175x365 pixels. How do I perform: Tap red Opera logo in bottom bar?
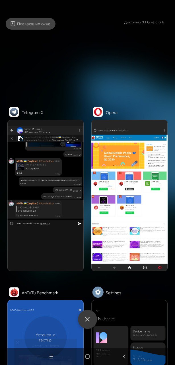[160, 267]
